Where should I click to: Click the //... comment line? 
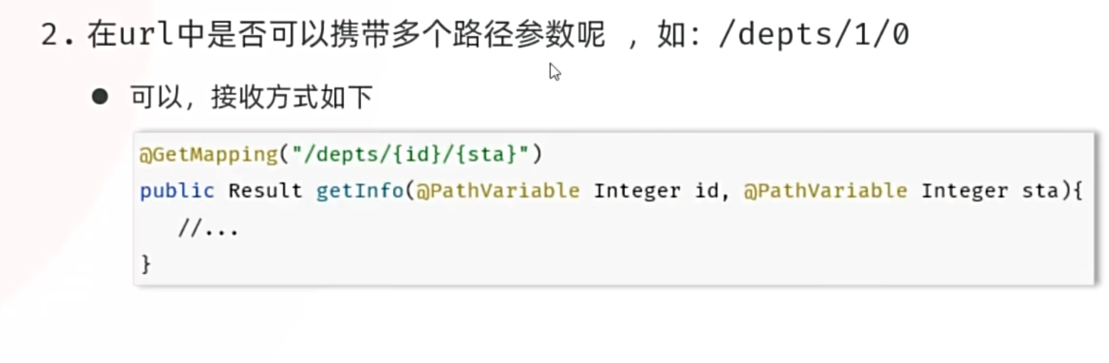click(208, 229)
